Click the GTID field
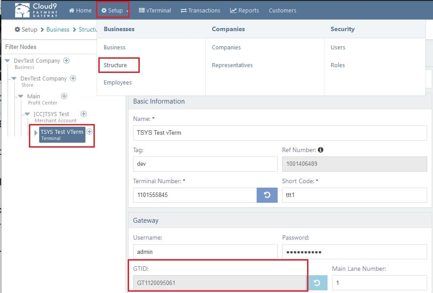 [219, 283]
